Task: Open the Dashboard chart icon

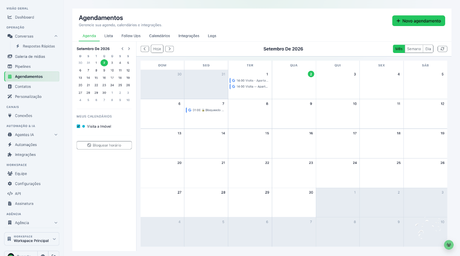Action: tap(10, 17)
